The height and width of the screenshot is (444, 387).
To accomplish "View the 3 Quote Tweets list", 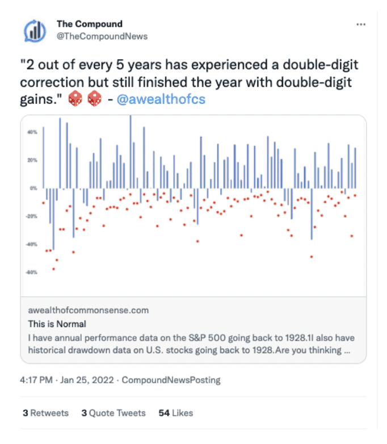I will click(113, 413).
